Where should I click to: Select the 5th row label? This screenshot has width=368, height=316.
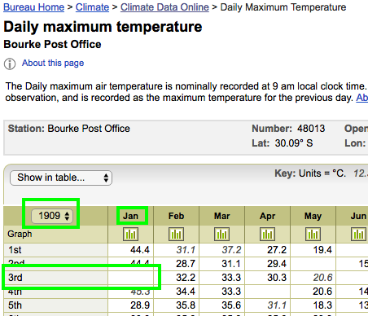pos(15,305)
